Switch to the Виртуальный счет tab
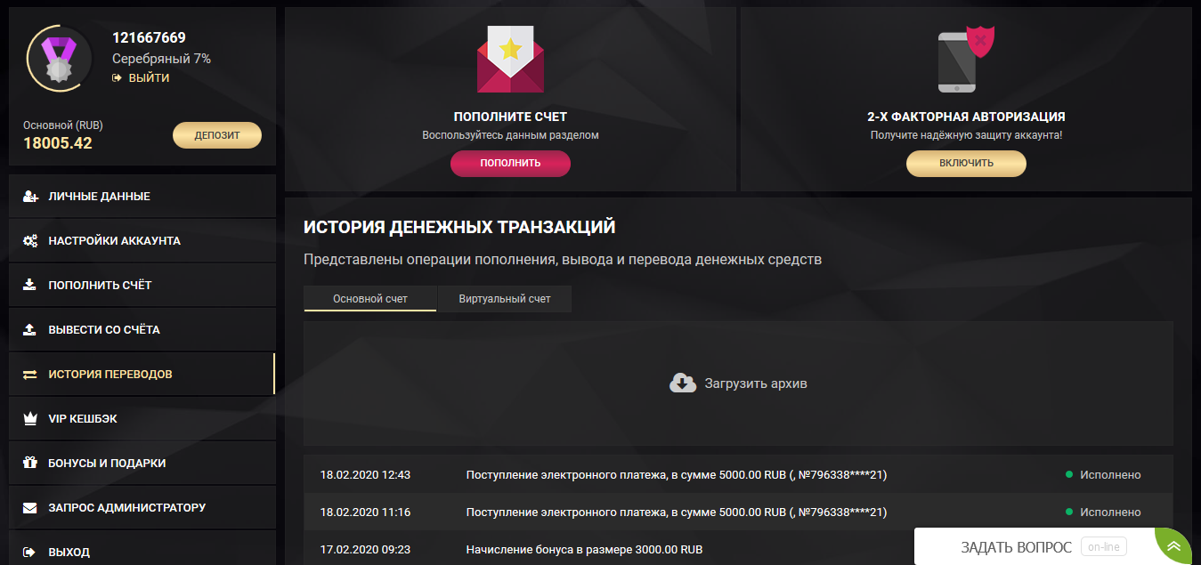1201x565 pixels. (x=504, y=299)
